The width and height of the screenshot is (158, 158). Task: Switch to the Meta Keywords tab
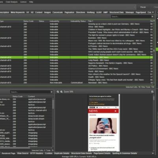pyautogui.click(x=18, y=12)
